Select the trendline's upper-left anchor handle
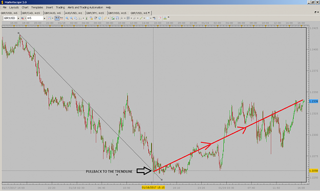 (x=18, y=33)
